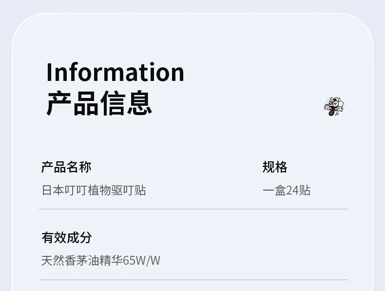Click the 一盒24贴 specification value
The width and height of the screenshot is (385, 291).
287,190
